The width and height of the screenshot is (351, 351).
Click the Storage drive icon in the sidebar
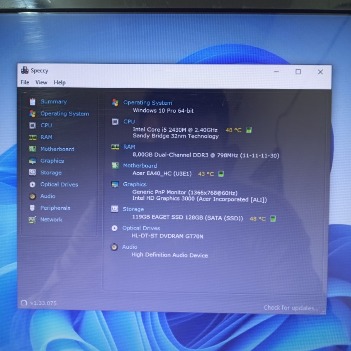click(x=32, y=173)
